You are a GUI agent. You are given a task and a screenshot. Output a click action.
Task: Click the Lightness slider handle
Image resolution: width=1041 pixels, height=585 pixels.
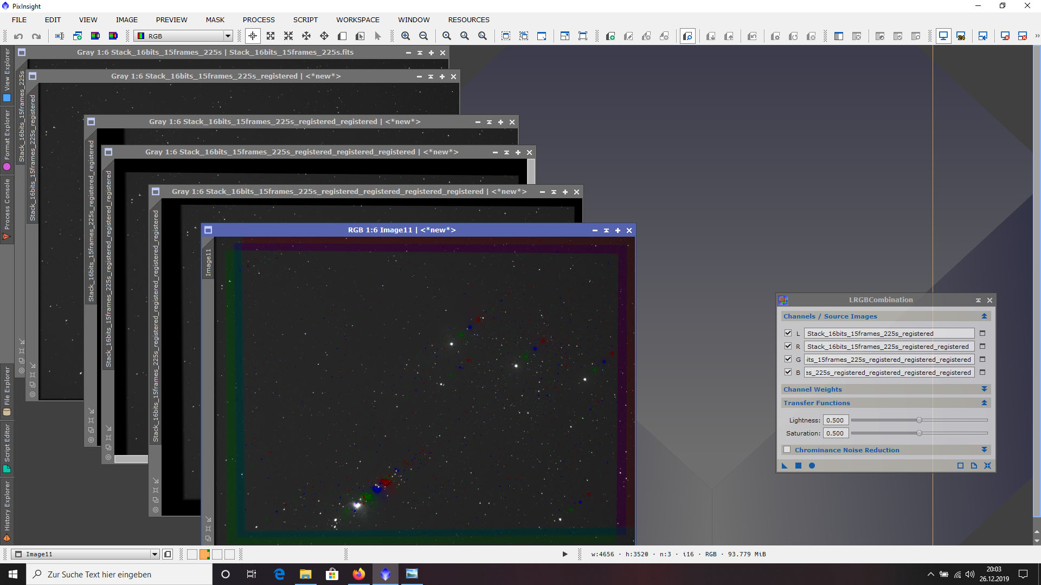click(x=919, y=420)
